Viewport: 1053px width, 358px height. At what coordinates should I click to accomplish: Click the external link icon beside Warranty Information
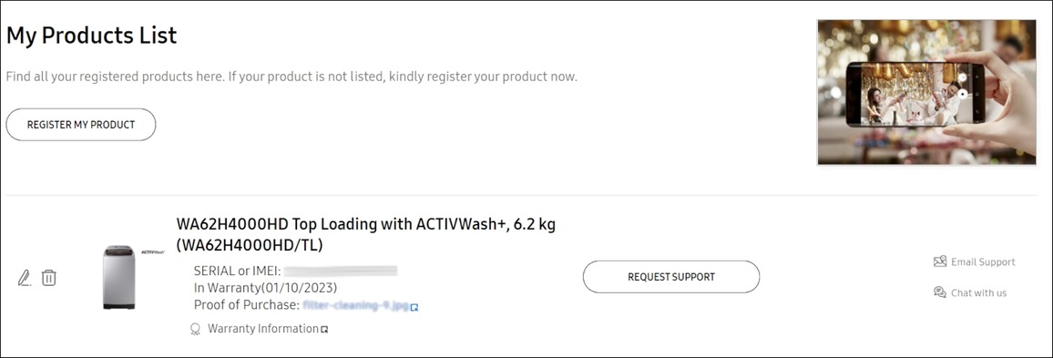click(x=324, y=329)
